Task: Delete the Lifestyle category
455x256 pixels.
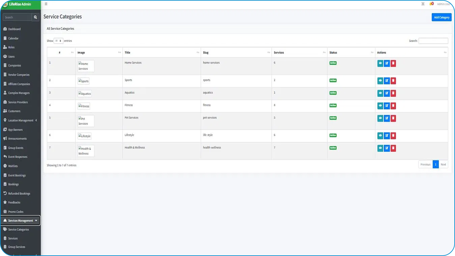Action: click(393, 136)
